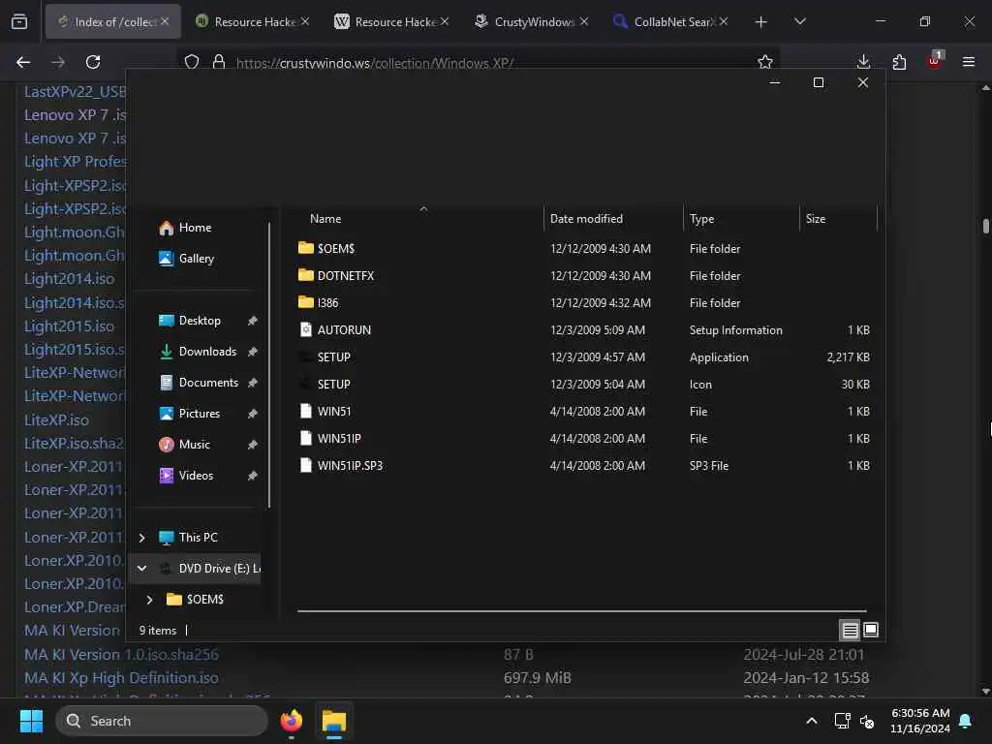Unpin Documents using its pin icon
The width and height of the screenshot is (992, 744).
click(253, 383)
